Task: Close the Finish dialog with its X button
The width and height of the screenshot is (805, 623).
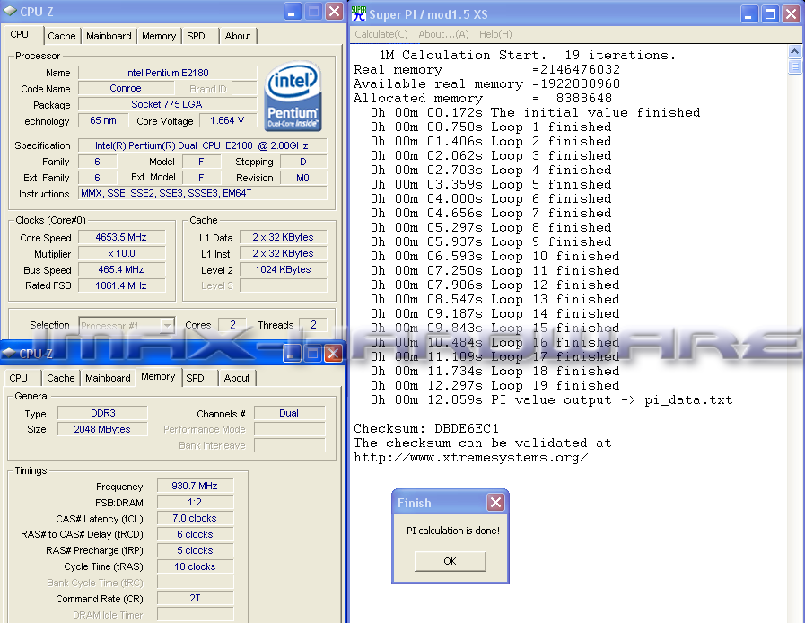Action: coord(496,502)
